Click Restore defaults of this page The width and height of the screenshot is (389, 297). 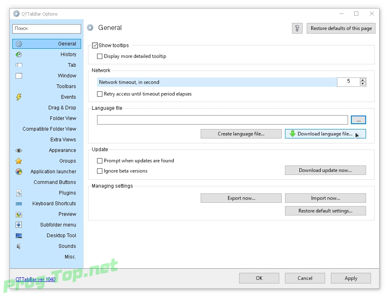[x=341, y=28]
